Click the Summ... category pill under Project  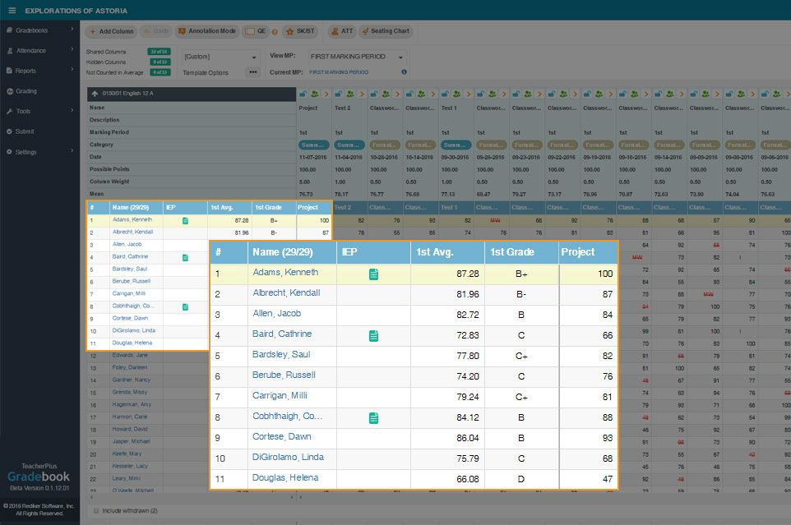click(x=313, y=145)
